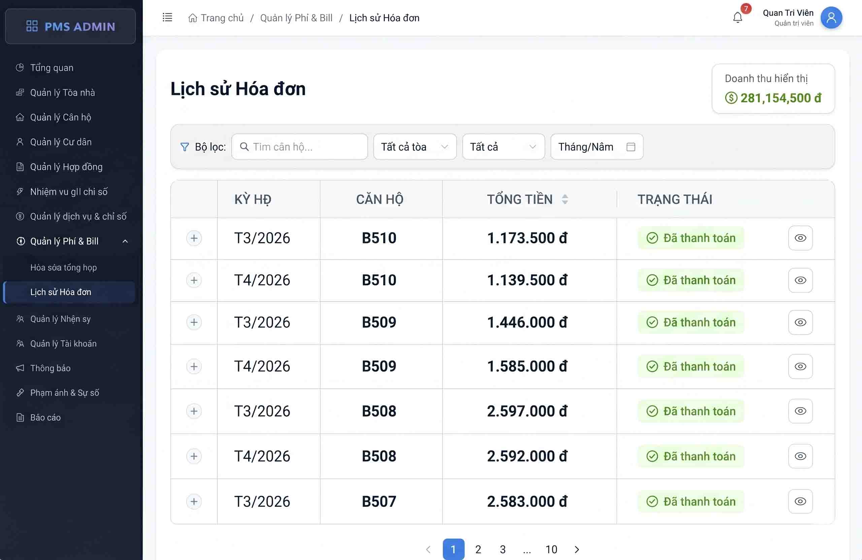
Task: View invoice details for B510 T4/2026
Action: pyautogui.click(x=800, y=280)
